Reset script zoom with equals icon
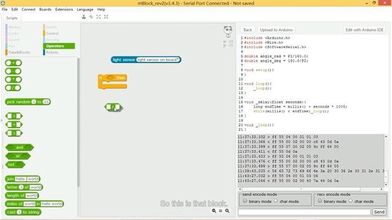Viewport: 392px width, 220px height. pyautogui.click(x=221, y=211)
